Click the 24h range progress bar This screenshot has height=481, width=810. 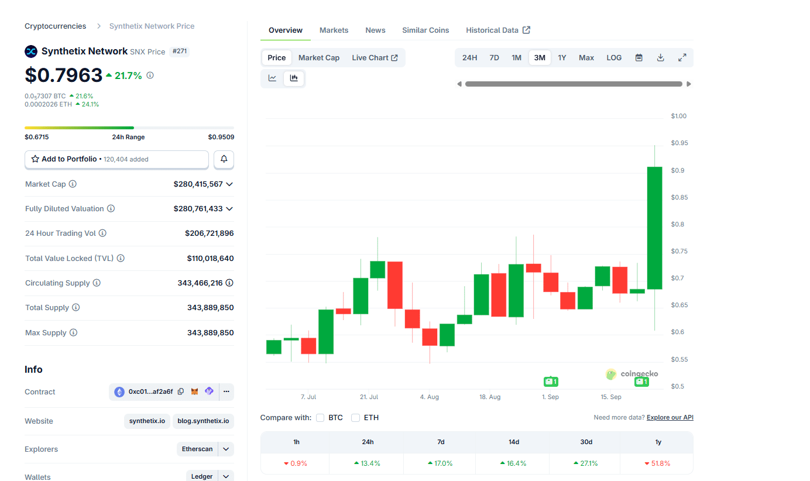129,128
